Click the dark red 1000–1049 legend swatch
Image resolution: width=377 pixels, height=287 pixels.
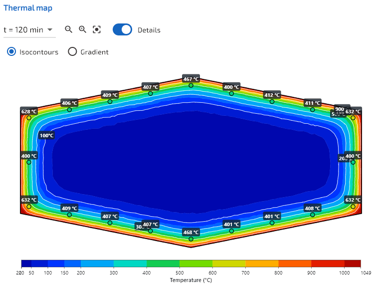click(x=353, y=264)
